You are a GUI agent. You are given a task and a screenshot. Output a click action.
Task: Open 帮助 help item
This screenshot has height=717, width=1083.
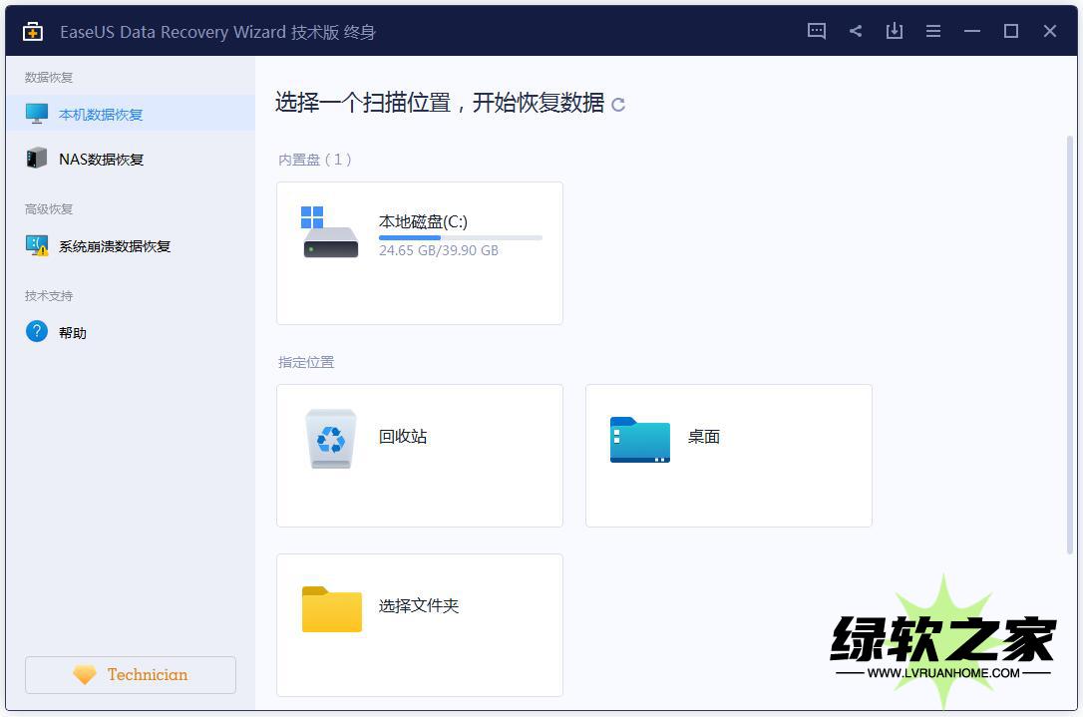tap(72, 332)
